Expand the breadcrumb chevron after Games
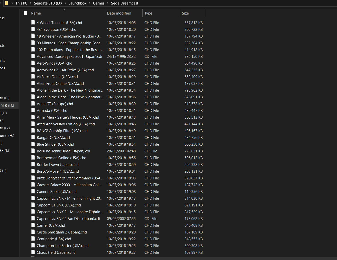The width and height of the screenshot is (337, 260). pos(108,3)
